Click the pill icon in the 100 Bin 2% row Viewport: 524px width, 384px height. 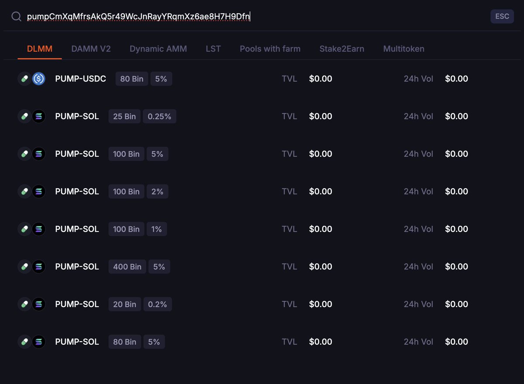pos(24,191)
